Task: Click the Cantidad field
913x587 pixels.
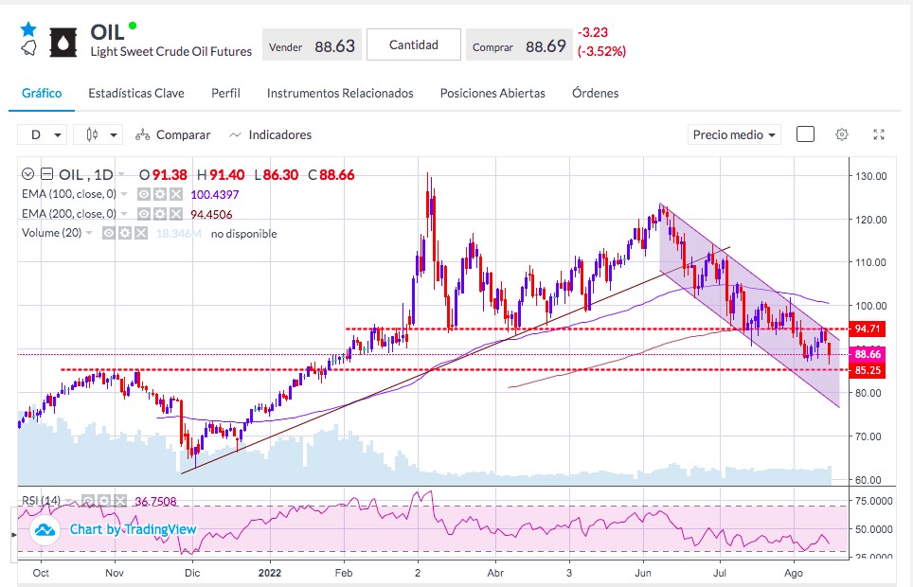Action: 414,44
